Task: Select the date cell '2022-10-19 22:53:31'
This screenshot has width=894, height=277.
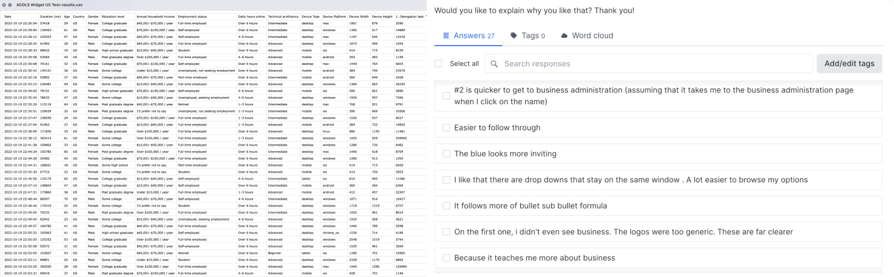Action: pos(20,273)
